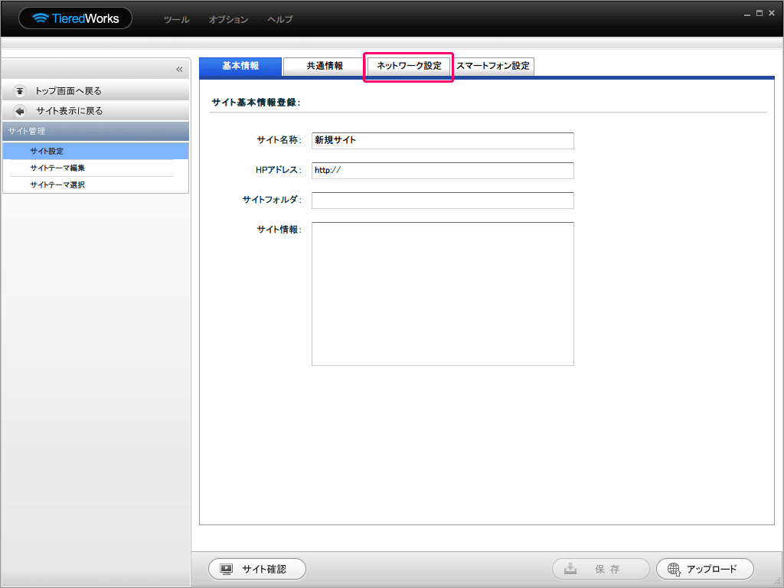Click the back-arrow icon for site view
Screen dimensions: 784x588
(x=20, y=111)
